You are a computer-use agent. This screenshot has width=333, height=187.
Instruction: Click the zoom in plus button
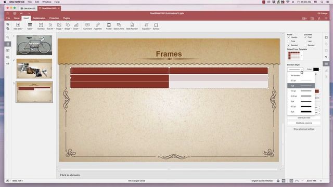pyautogui.click(x=321, y=181)
